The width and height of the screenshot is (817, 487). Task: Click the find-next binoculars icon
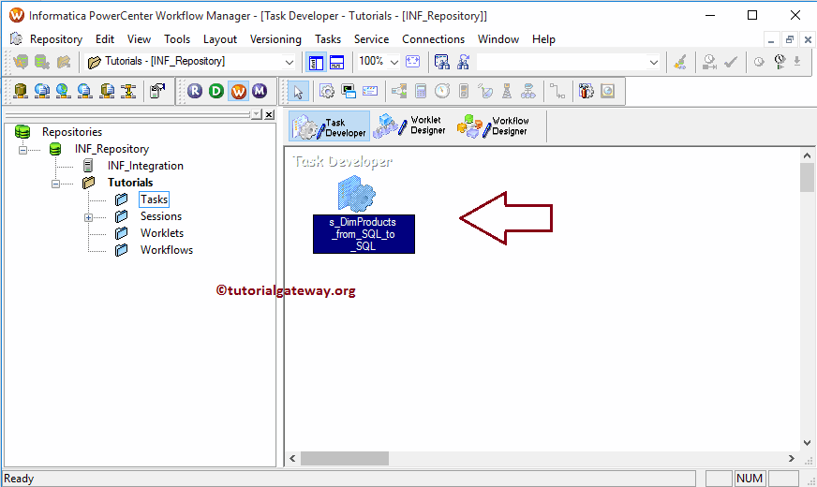tap(463, 62)
